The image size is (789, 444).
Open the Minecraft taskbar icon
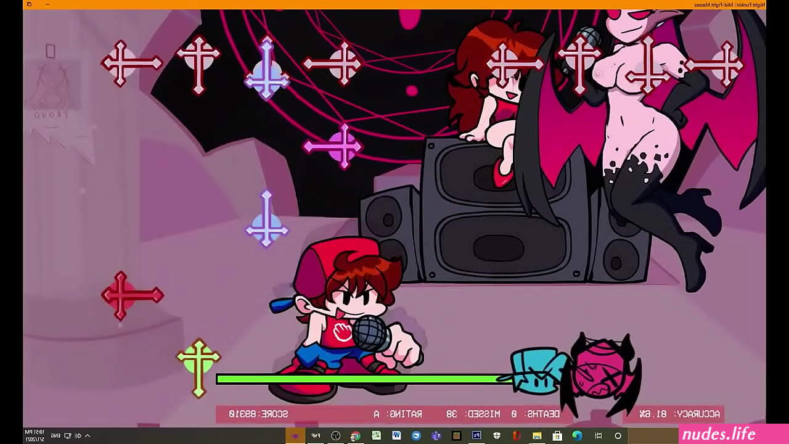tap(456, 436)
